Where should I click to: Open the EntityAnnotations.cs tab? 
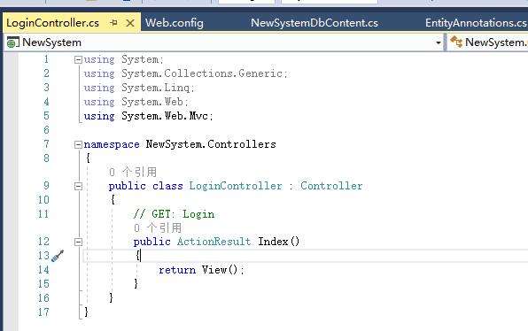pyautogui.click(x=476, y=23)
